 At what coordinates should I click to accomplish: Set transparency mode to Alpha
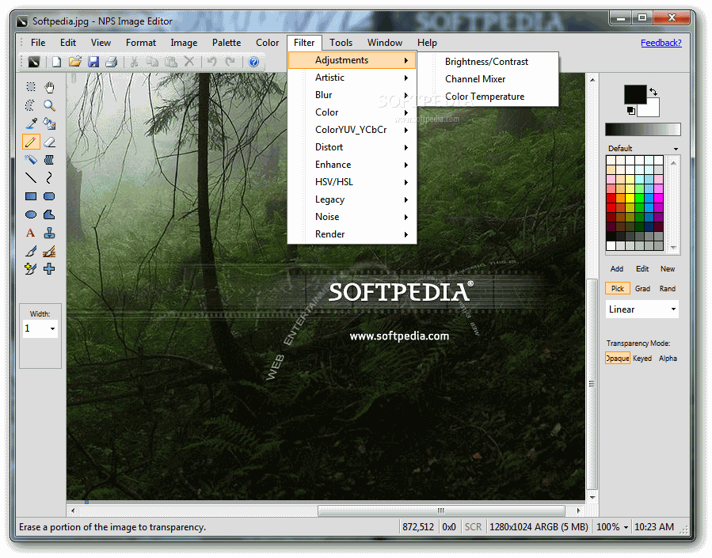coord(668,359)
